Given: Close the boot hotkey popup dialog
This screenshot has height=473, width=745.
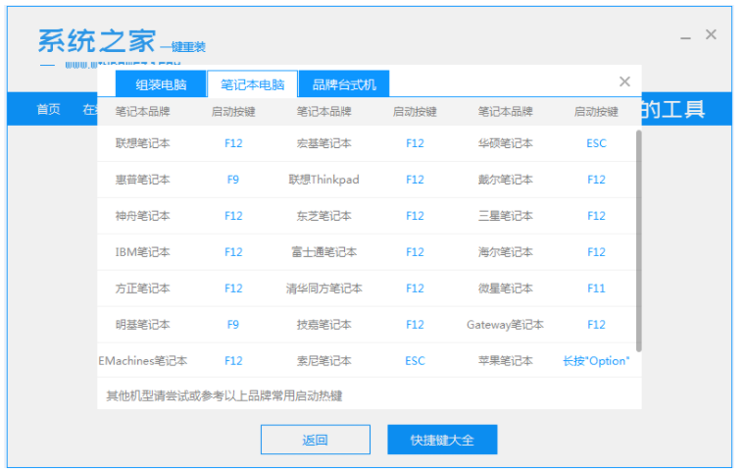Looking at the screenshot, I should 624,82.
